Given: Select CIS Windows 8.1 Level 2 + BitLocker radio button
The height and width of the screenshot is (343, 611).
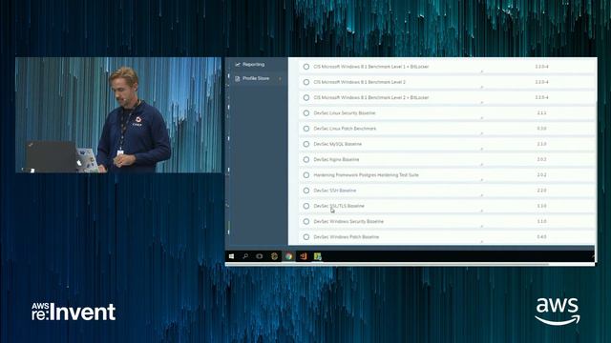Looking at the screenshot, I should tap(306, 97).
